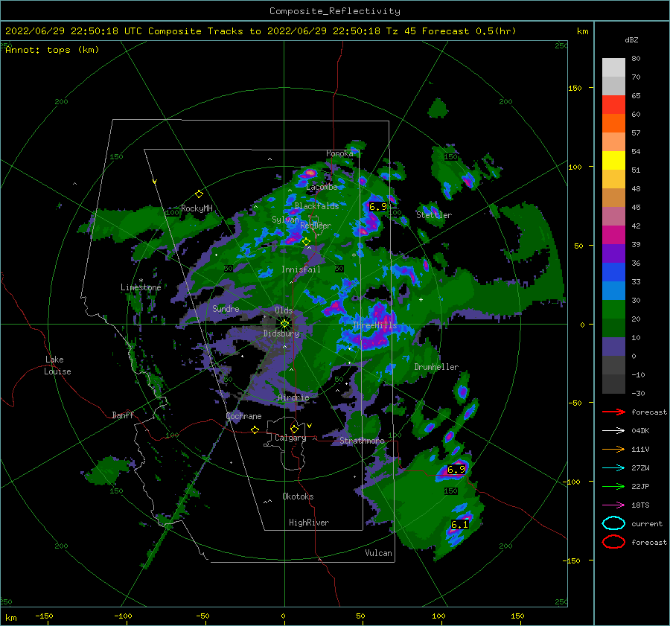Click the Cochrane town label
Screen dimensions: 670x626
[x=243, y=416]
